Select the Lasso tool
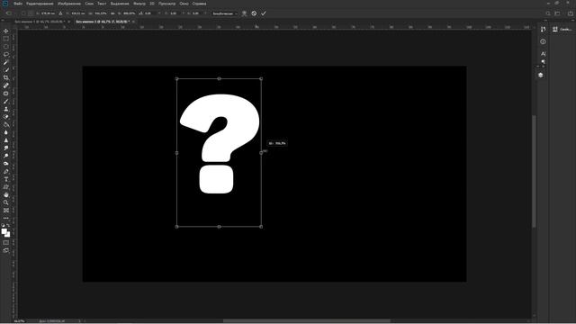 click(6, 54)
